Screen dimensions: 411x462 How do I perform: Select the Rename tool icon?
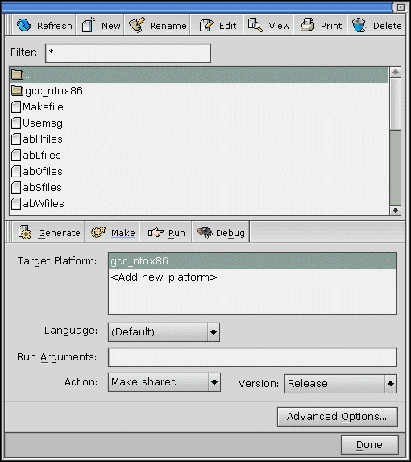tap(137, 25)
